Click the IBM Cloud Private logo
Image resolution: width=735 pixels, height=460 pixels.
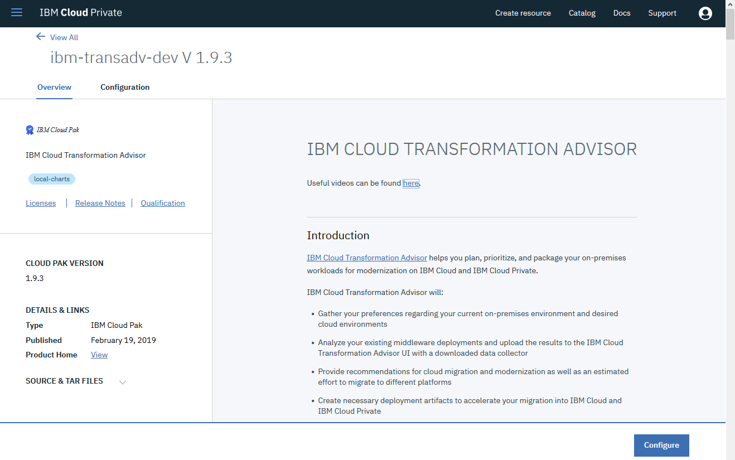point(81,12)
